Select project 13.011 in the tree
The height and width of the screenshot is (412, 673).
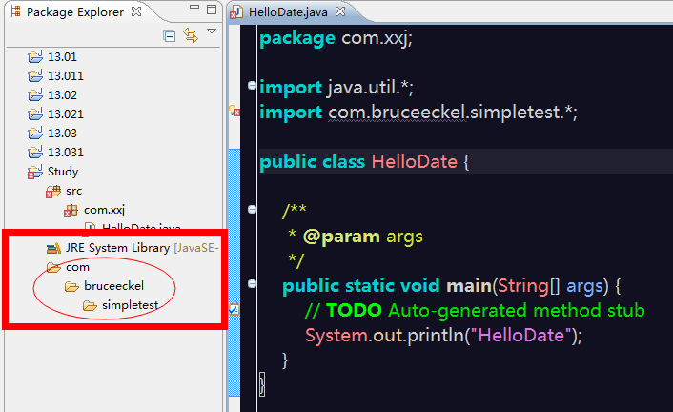(x=66, y=76)
